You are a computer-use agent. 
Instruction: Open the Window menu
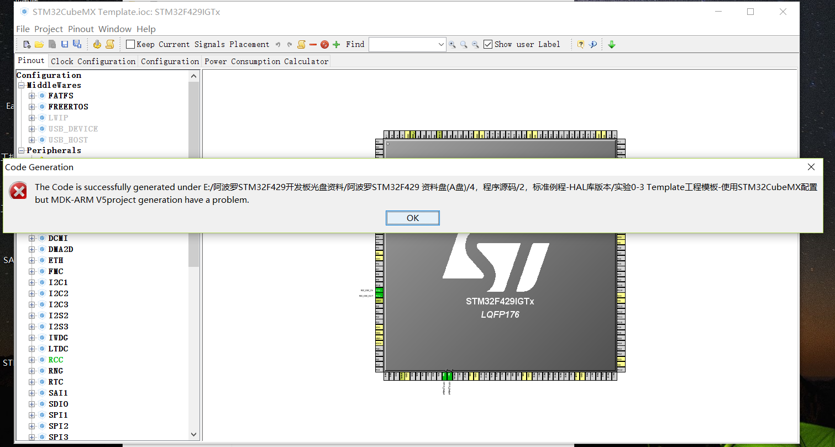pyautogui.click(x=115, y=29)
